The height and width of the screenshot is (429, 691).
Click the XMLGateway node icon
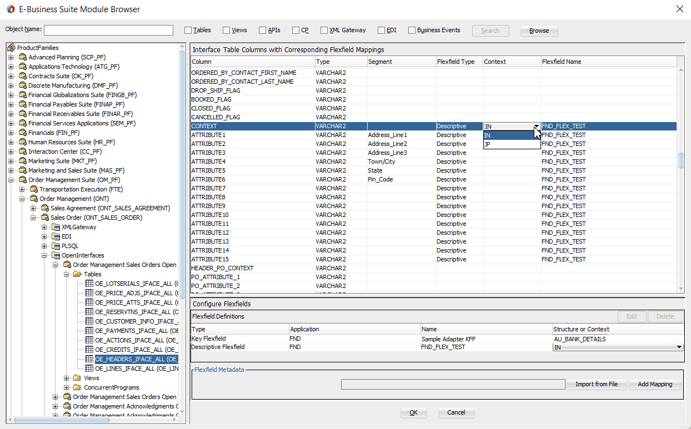[56, 227]
